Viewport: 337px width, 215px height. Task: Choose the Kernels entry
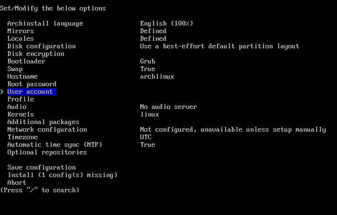(21, 114)
